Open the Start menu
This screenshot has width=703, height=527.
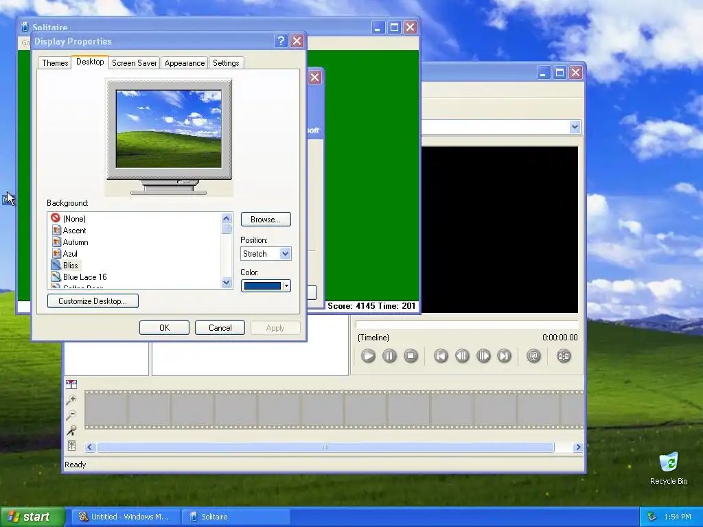[32, 517]
